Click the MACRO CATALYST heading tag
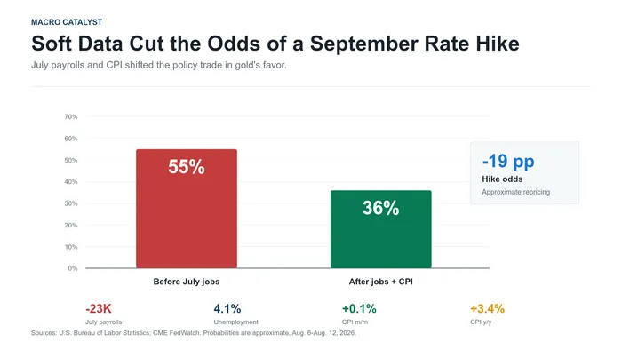Screen dimensions: 622x350 point(67,22)
